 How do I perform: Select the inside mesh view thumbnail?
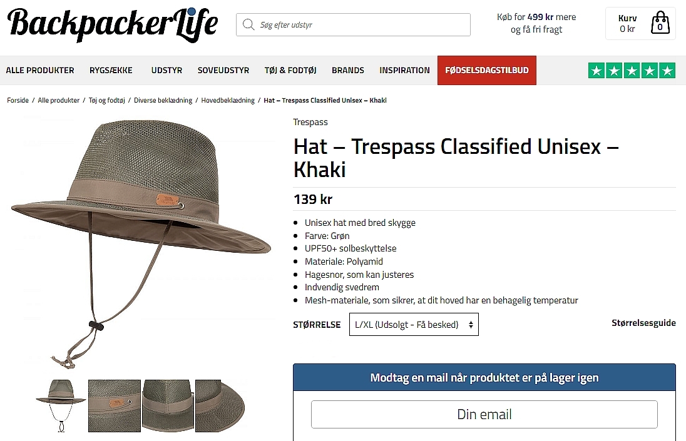coord(168,405)
